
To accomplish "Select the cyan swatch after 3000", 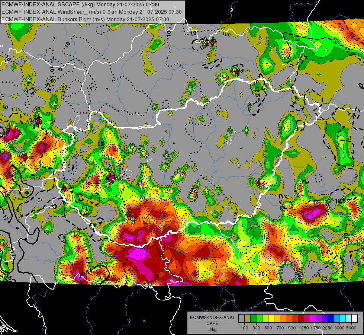I will (x=343, y=319).
